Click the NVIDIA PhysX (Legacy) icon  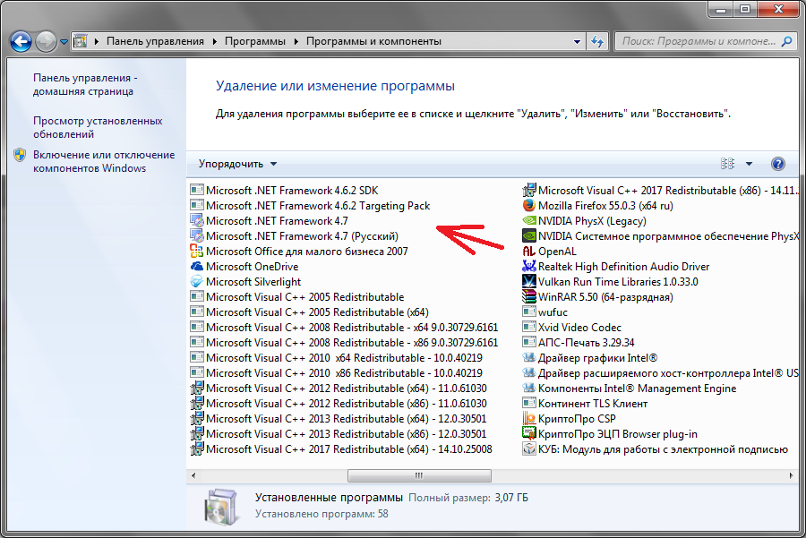click(529, 221)
